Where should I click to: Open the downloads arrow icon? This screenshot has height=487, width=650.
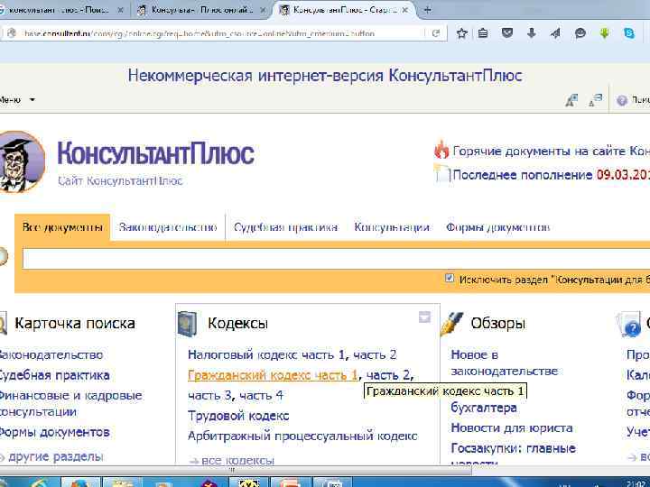pyautogui.click(x=532, y=33)
